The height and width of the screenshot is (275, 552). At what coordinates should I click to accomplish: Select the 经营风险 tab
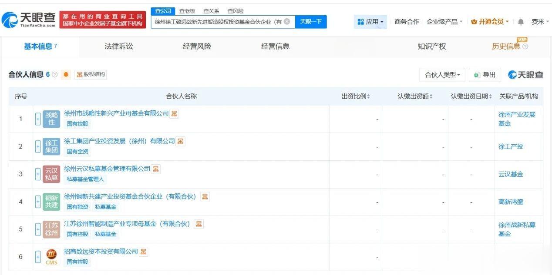tap(197, 46)
